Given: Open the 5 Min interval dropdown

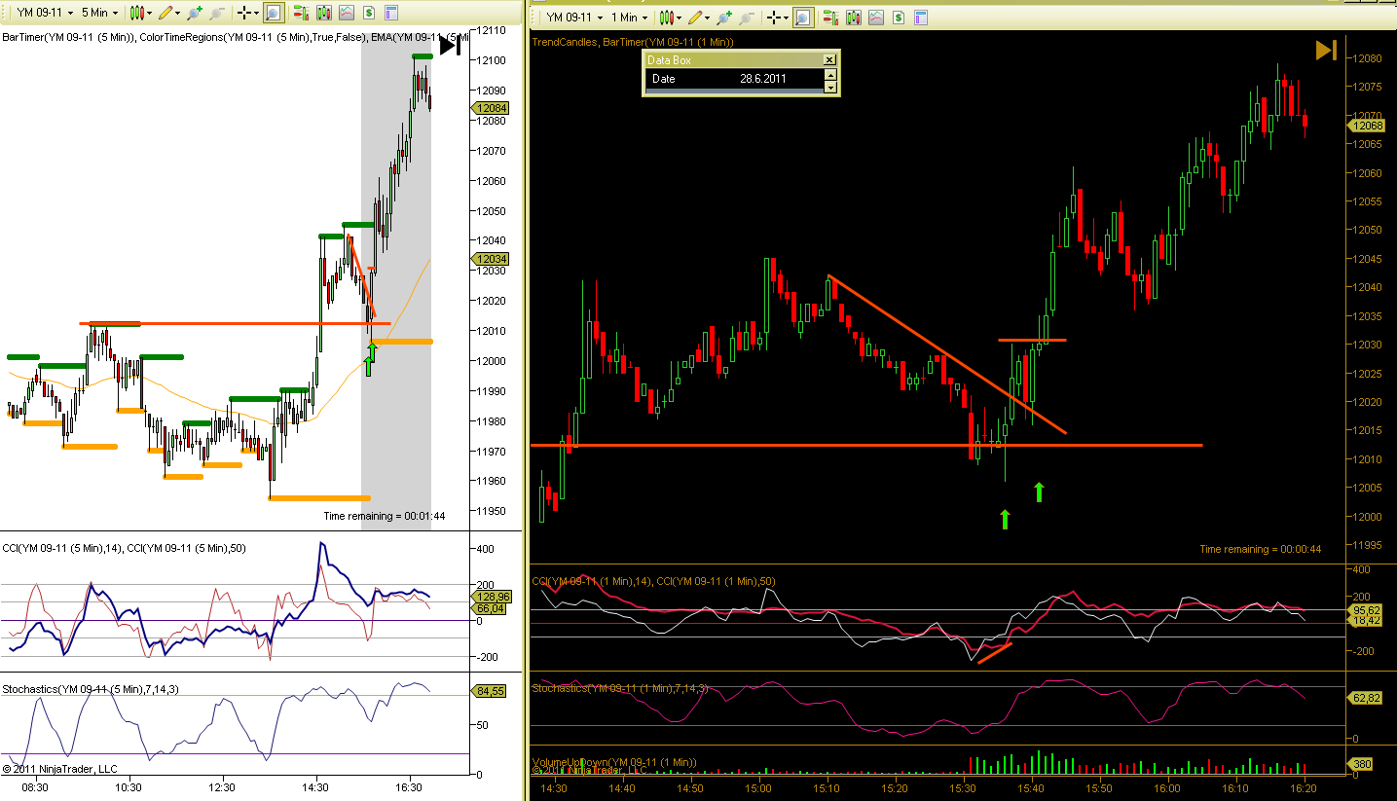Looking at the screenshot, I should [x=99, y=13].
